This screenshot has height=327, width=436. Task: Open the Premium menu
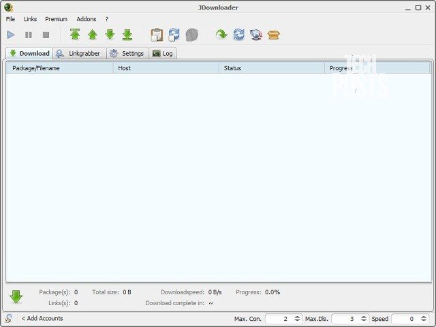[x=56, y=19]
